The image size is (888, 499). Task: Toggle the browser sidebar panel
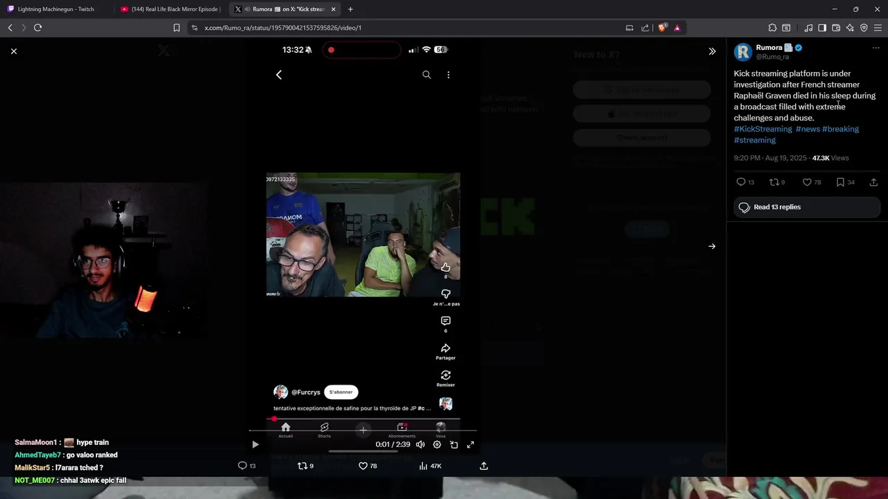point(822,28)
